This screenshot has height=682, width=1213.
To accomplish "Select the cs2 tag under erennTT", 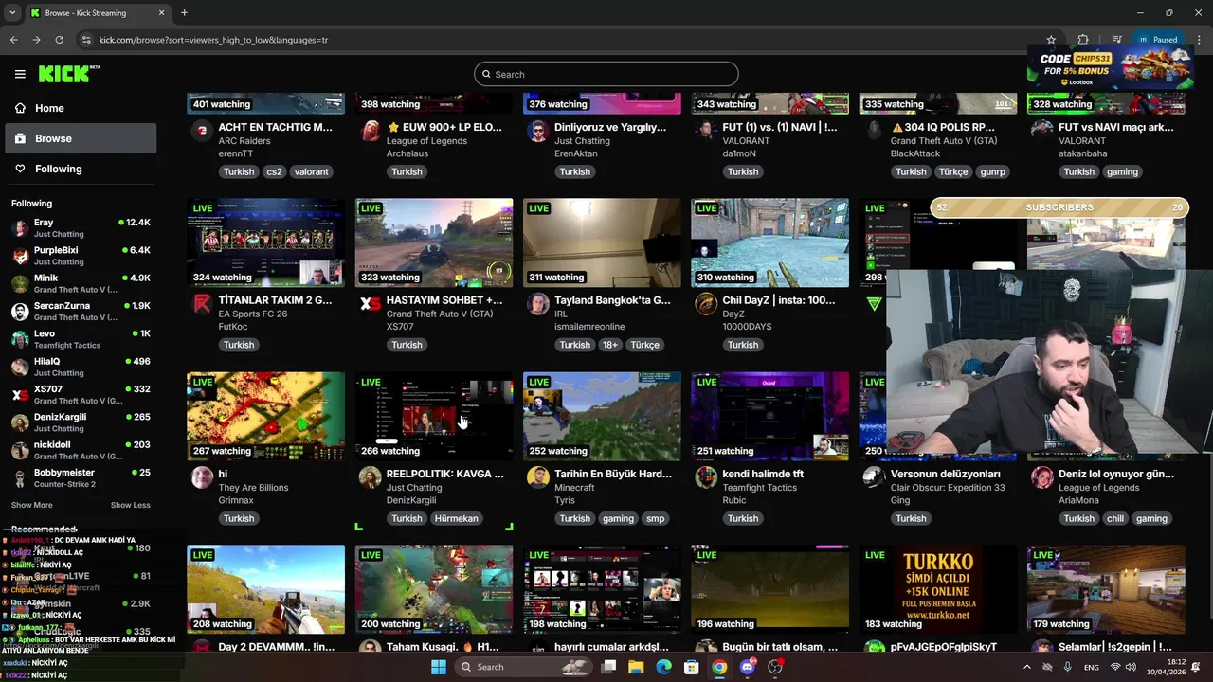I will [274, 171].
